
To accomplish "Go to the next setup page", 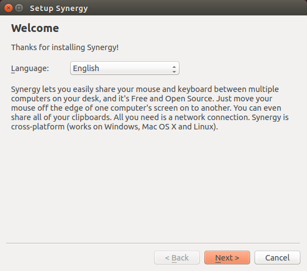I will click(227, 258).
